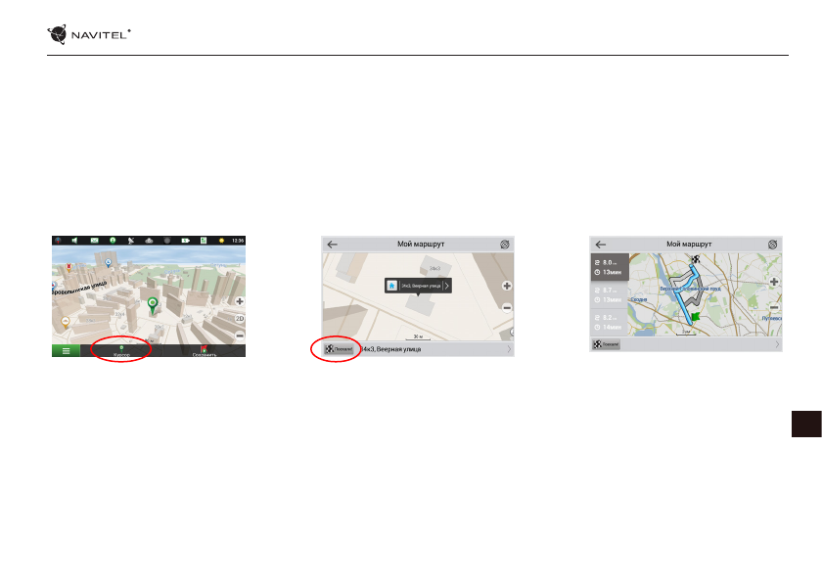Screen dimensions: 822x582
Task: Toggle the sun day/night mode icon
Action: click(221, 241)
